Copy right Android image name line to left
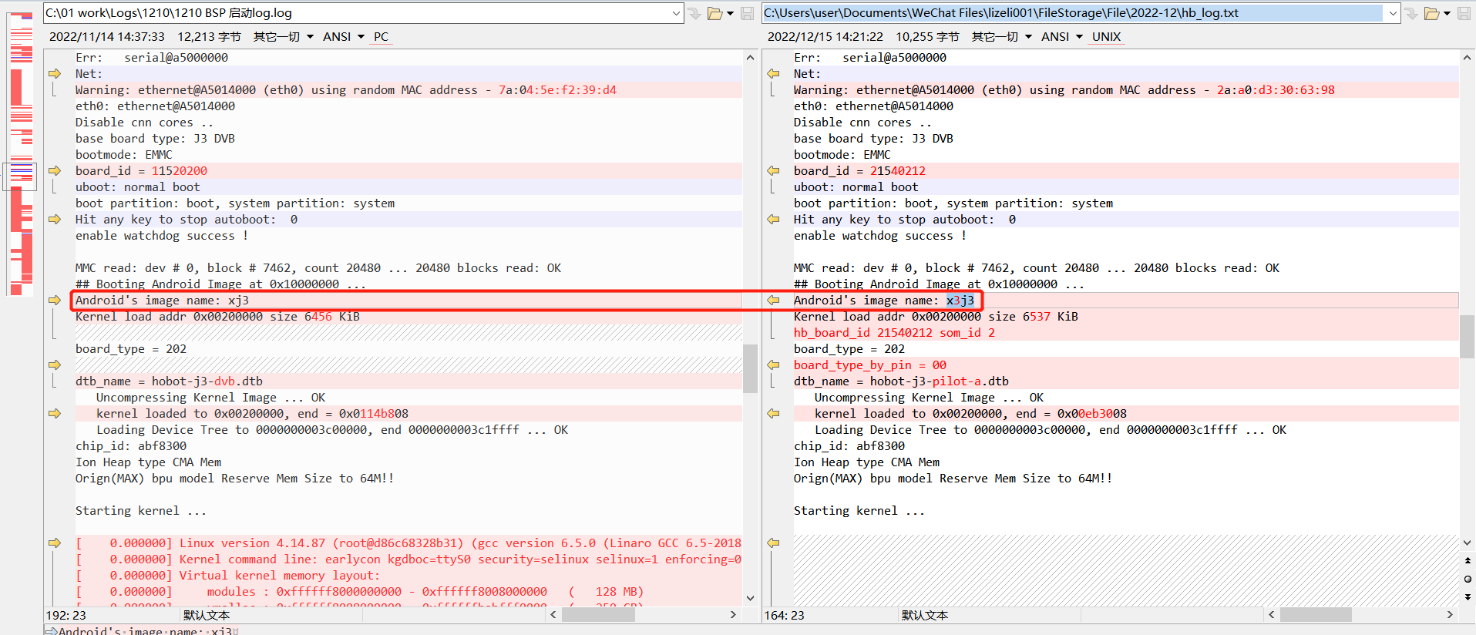 coord(773,300)
